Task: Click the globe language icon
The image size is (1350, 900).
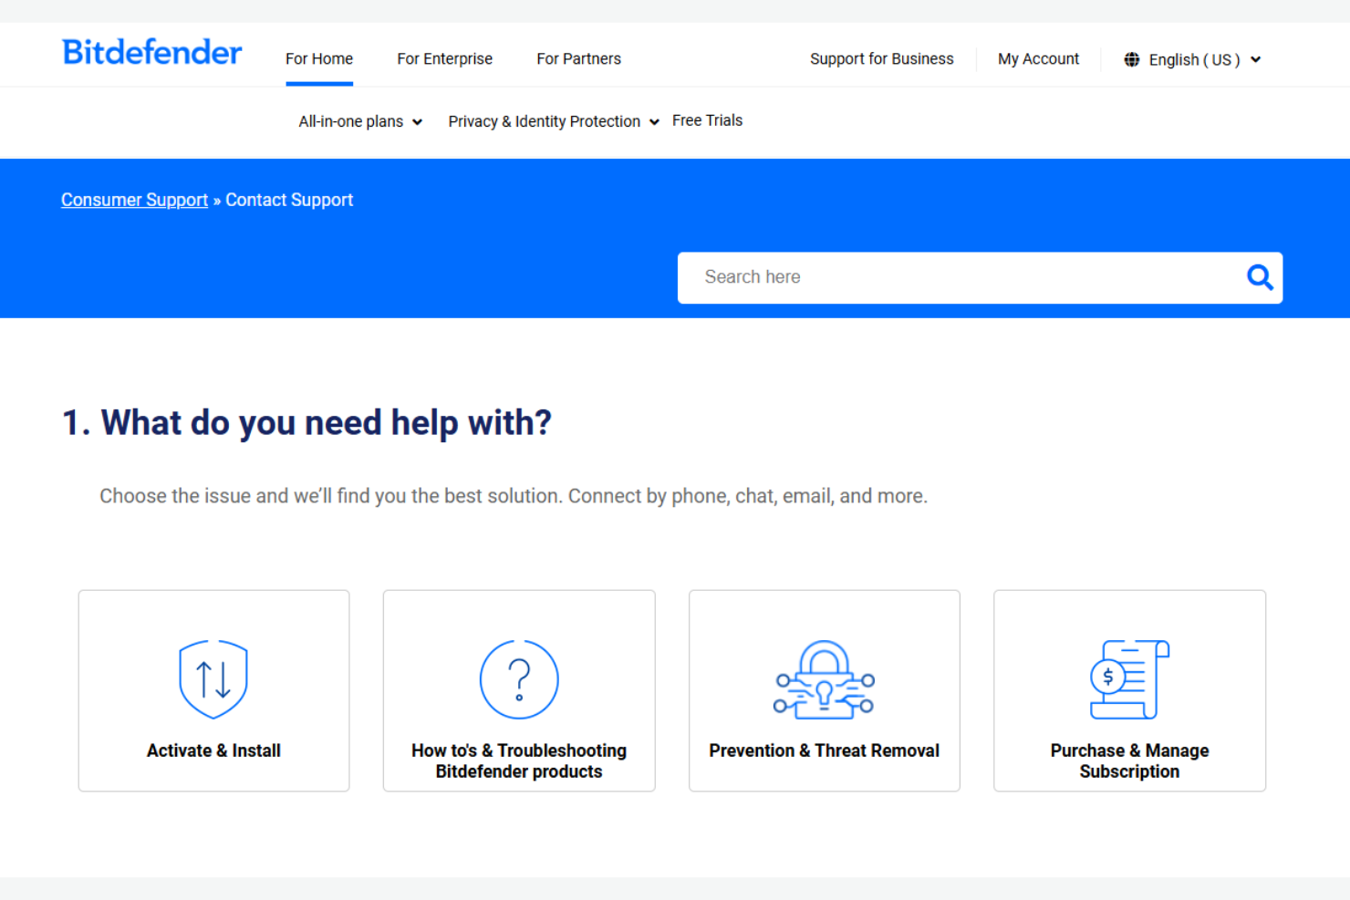Action: (1131, 59)
